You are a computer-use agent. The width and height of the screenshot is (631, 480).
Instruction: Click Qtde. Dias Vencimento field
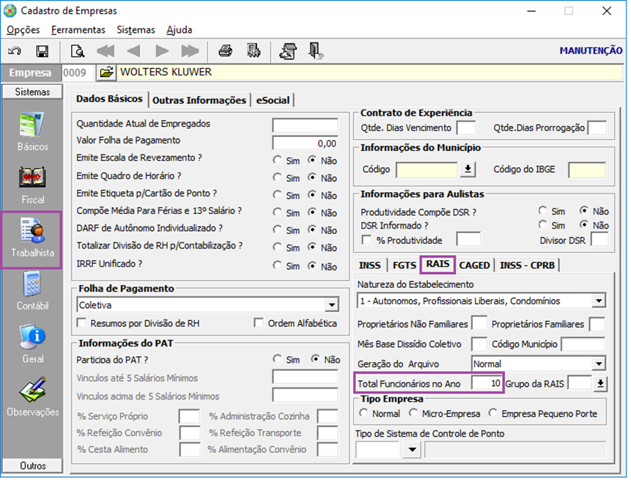[466, 128]
